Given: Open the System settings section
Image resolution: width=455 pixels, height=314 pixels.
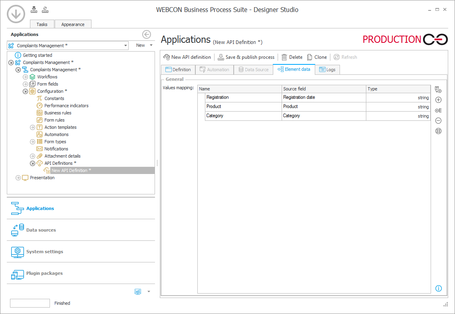Looking at the screenshot, I should tap(81, 252).
